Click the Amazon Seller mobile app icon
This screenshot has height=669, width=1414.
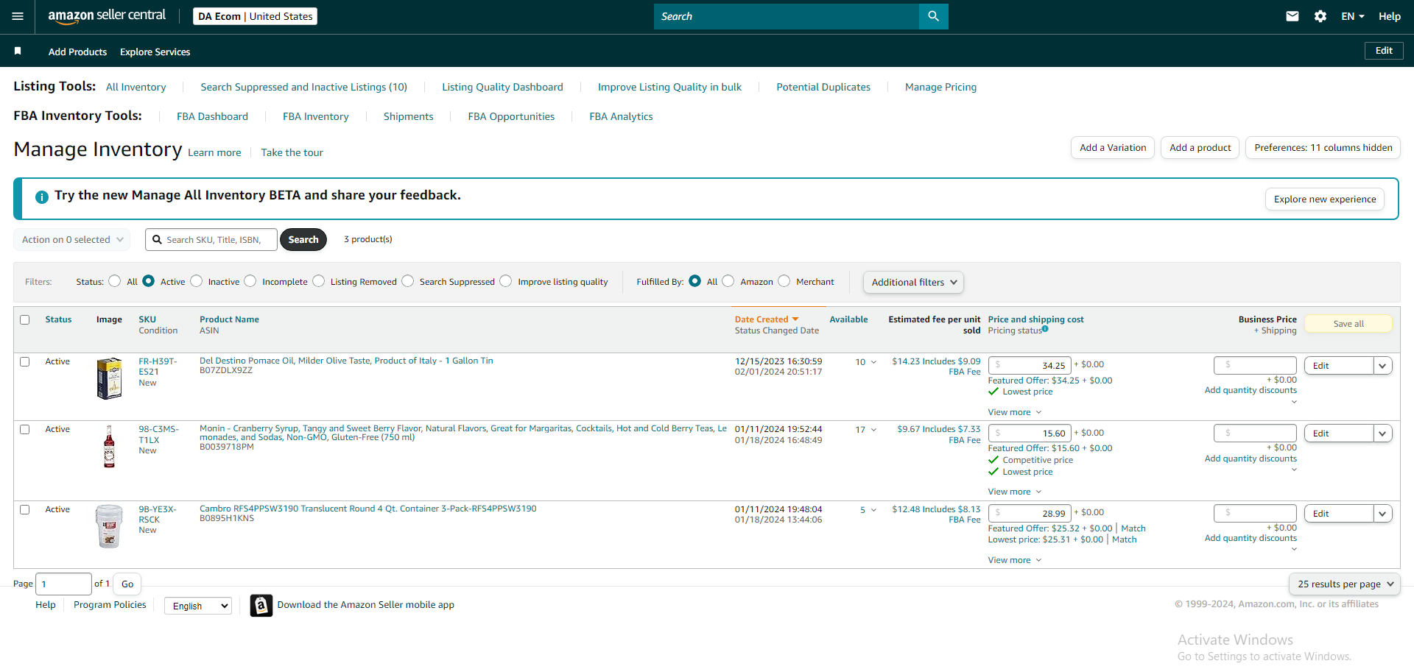261,605
